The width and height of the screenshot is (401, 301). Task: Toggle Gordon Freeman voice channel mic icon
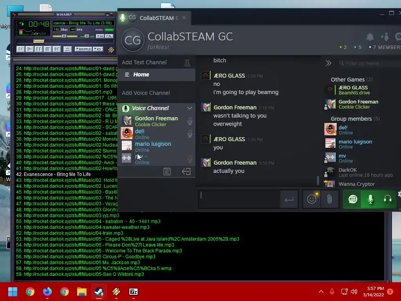click(x=190, y=121)
